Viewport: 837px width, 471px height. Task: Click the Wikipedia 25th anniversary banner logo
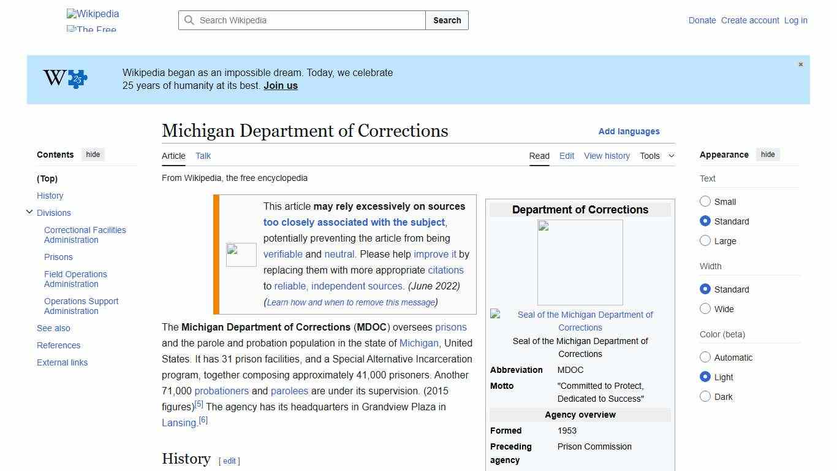(63, 78)
